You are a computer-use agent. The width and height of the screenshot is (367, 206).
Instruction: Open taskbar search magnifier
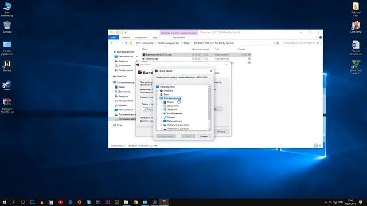click(14, 202)
